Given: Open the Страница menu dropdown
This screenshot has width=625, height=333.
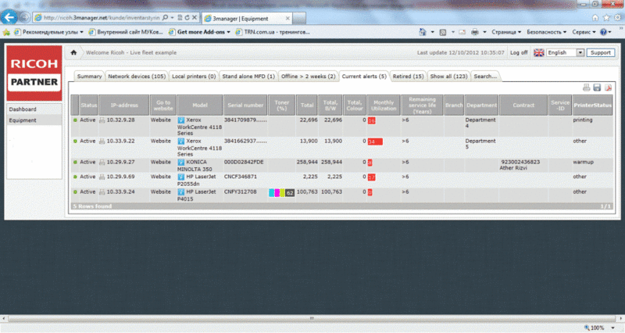Looking at the screenshot, I should click(506, 32).
